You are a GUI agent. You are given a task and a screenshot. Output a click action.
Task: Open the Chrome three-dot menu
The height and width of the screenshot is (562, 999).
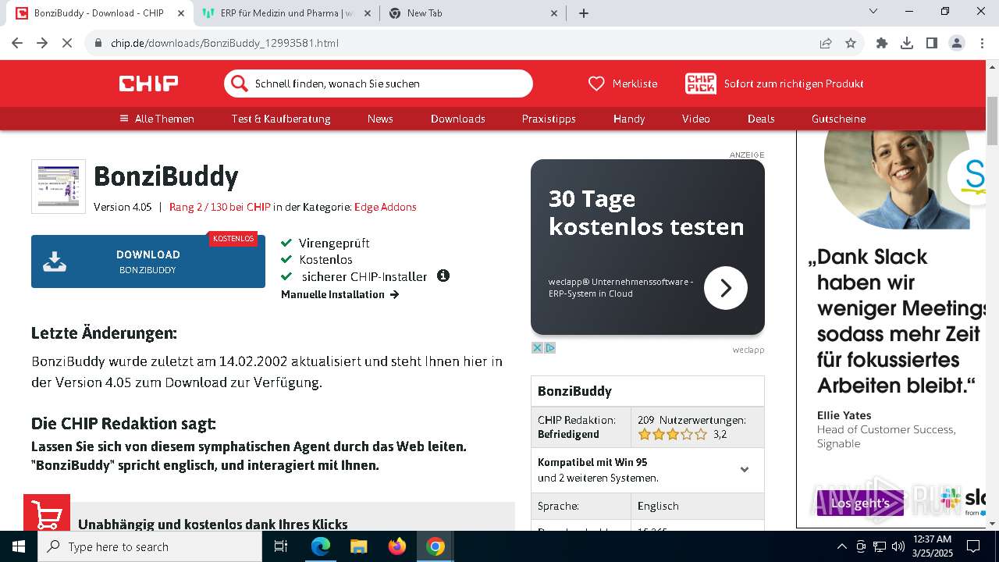click(982, 43)
